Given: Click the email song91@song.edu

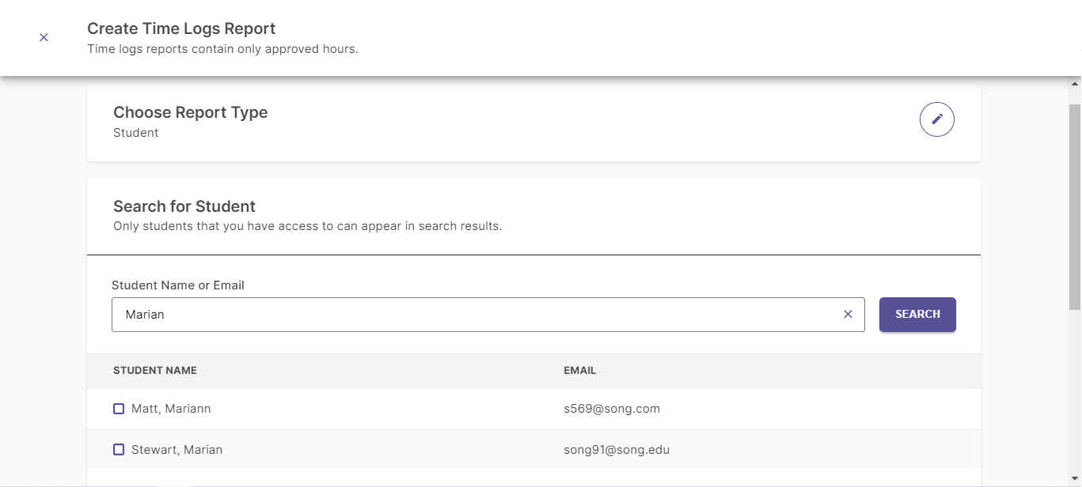Looking at the screenshot, I should [x=617, y=450].
